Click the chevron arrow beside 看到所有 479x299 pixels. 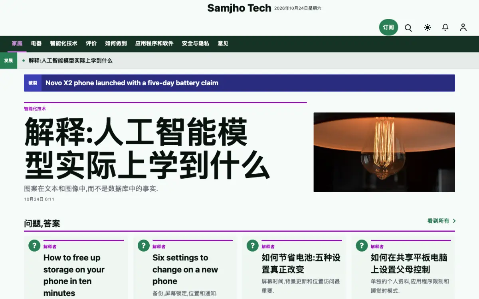point(454,221)
